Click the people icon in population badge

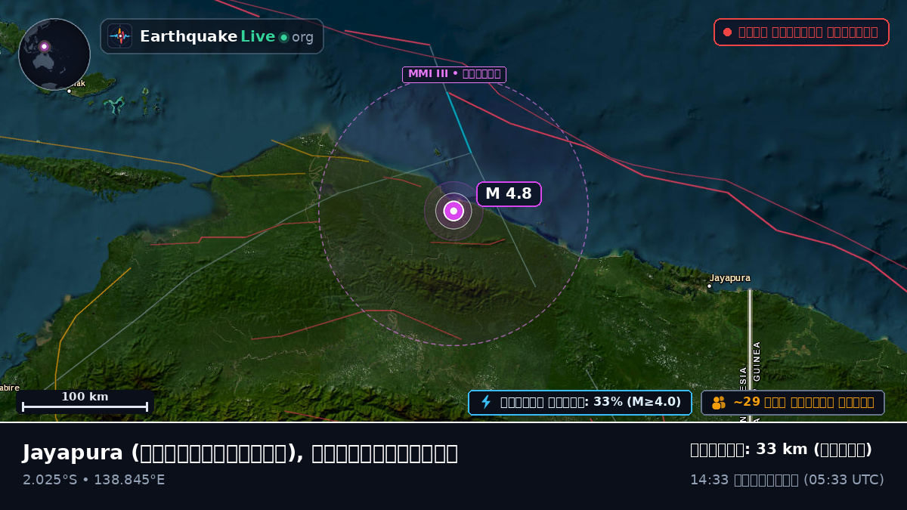pos(719,403)
